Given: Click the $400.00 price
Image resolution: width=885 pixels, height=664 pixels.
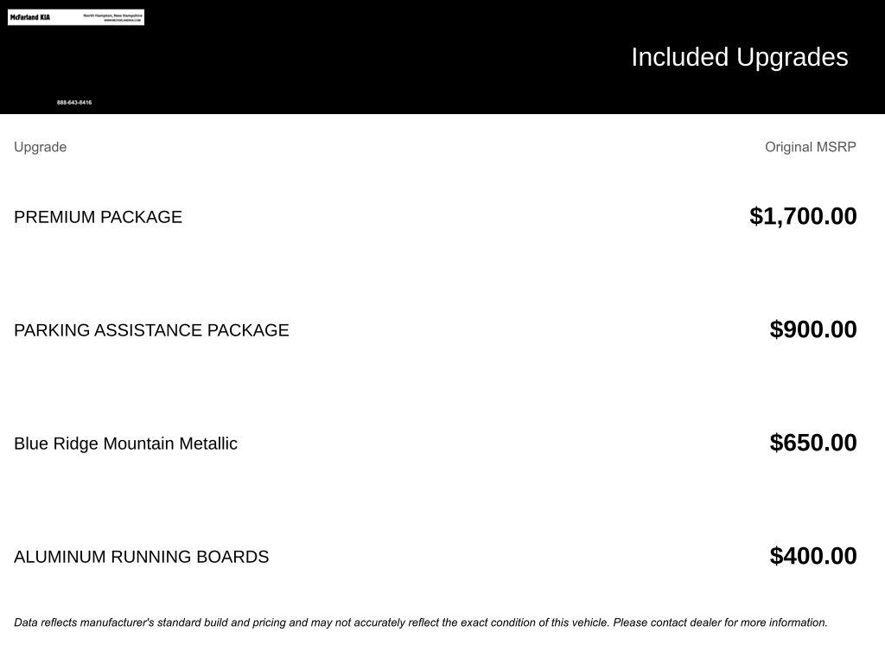Looking at the screenshot, I should click(812, 556).
